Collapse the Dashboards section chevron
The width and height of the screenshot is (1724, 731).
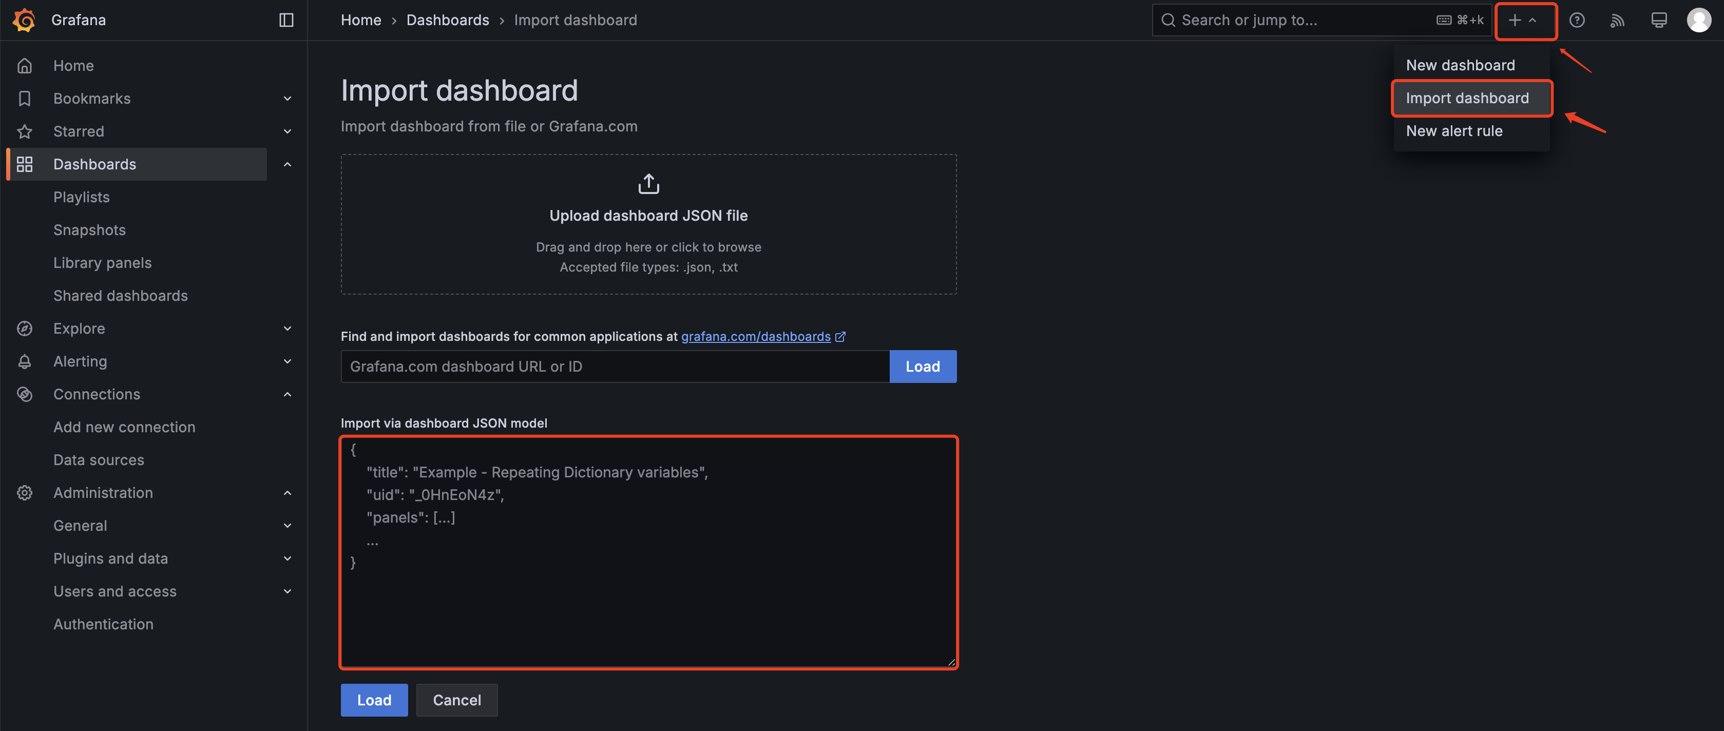(288, 164)
